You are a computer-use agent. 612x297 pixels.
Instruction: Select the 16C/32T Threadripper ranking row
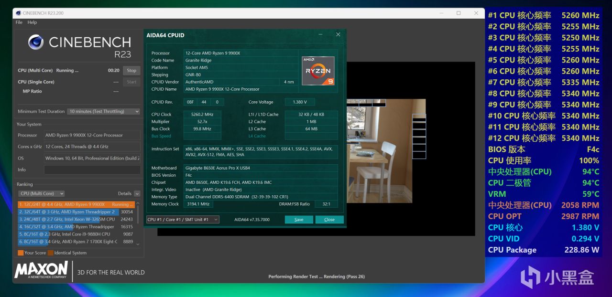point(76,227)
